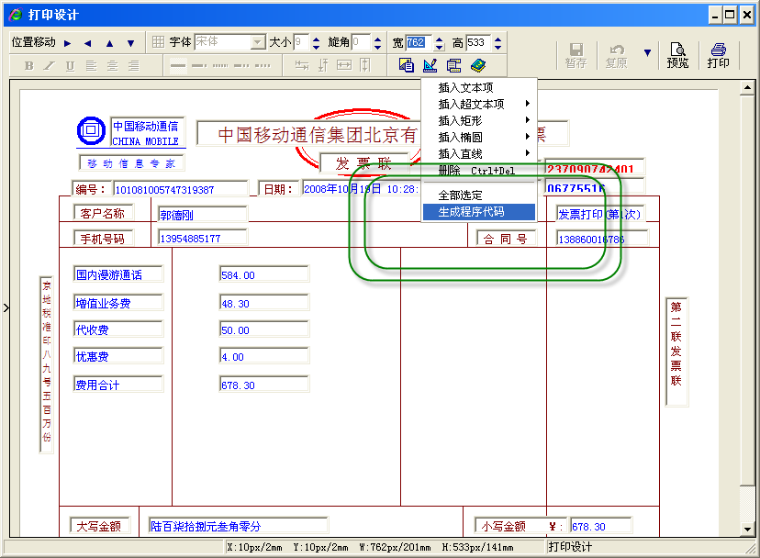Open the design ruler-and-pencil menu icon

click(430, 65)
